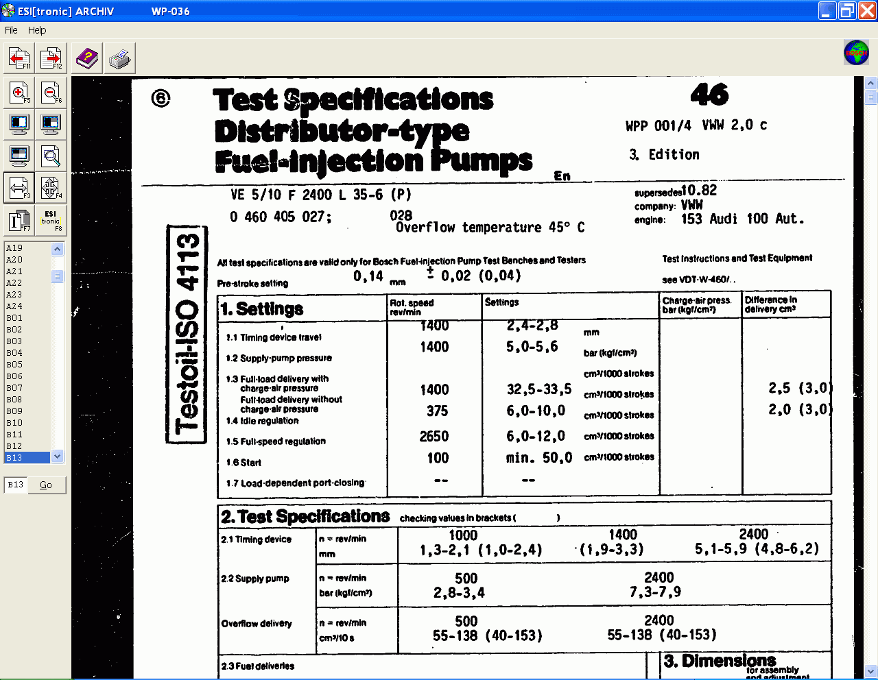Click page list scroll up arrow
Viewport: 878px width, 680px height.
click(x=58, y=249)
